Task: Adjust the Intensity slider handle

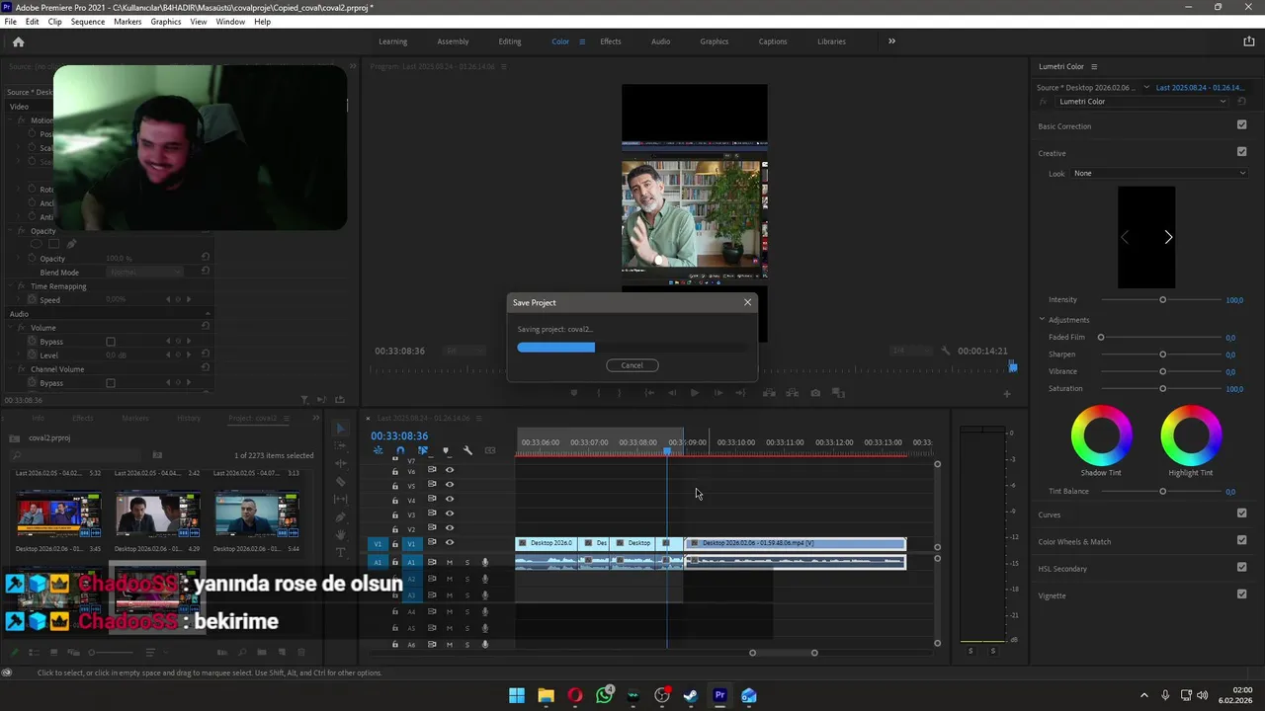Action: tap(1162, 299)
